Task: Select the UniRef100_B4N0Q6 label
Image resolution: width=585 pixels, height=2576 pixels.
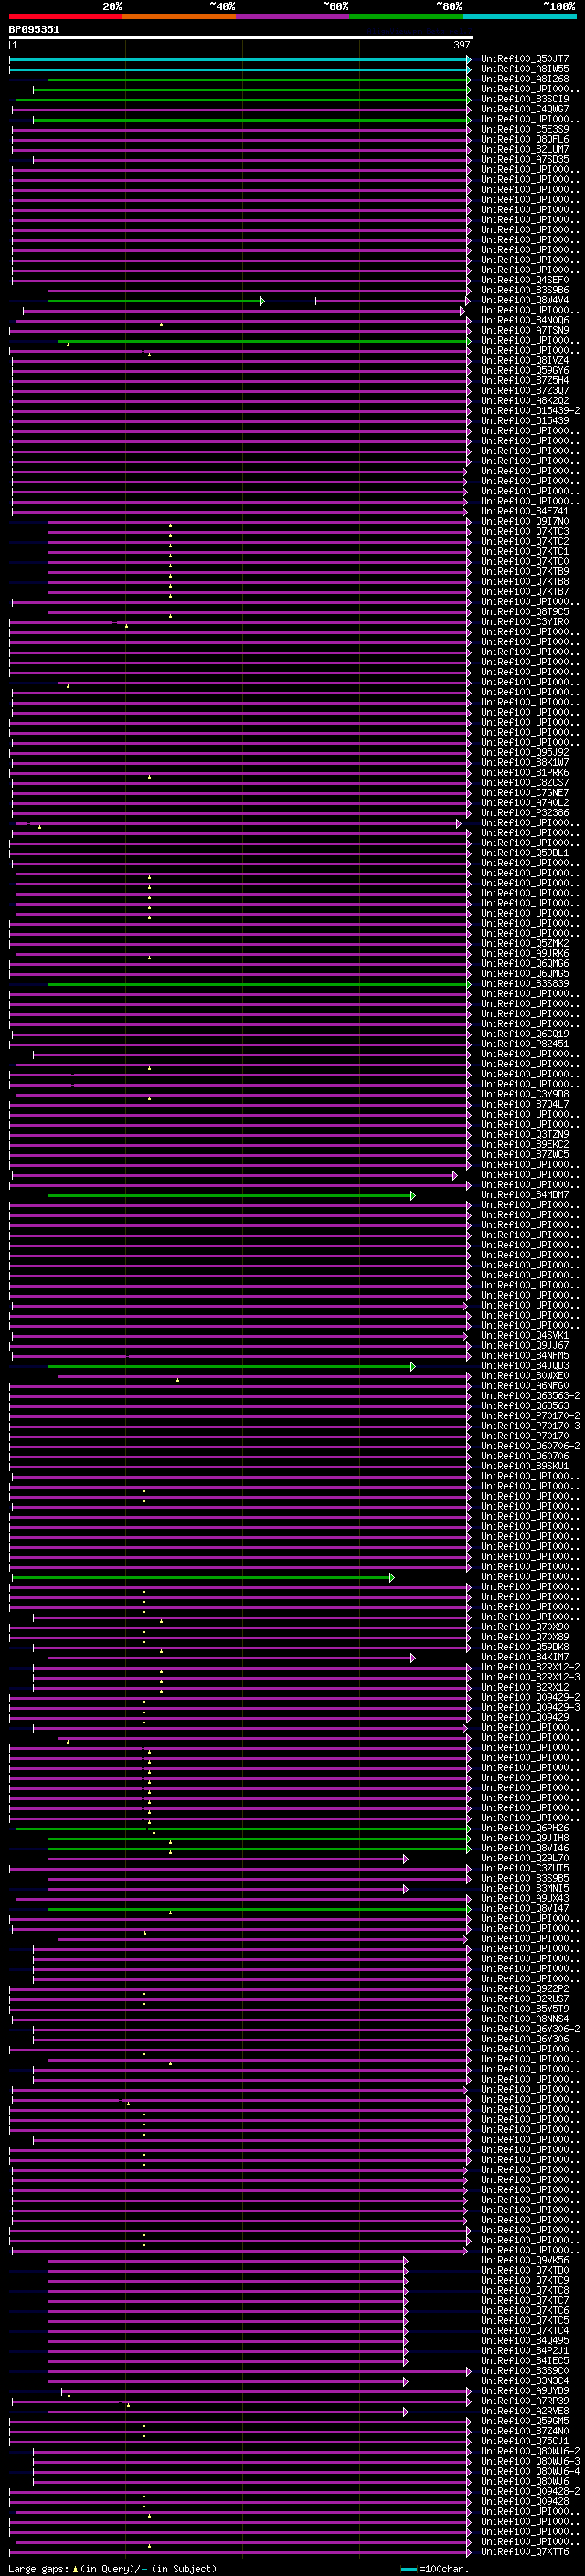Action: (x=525, y=321)
